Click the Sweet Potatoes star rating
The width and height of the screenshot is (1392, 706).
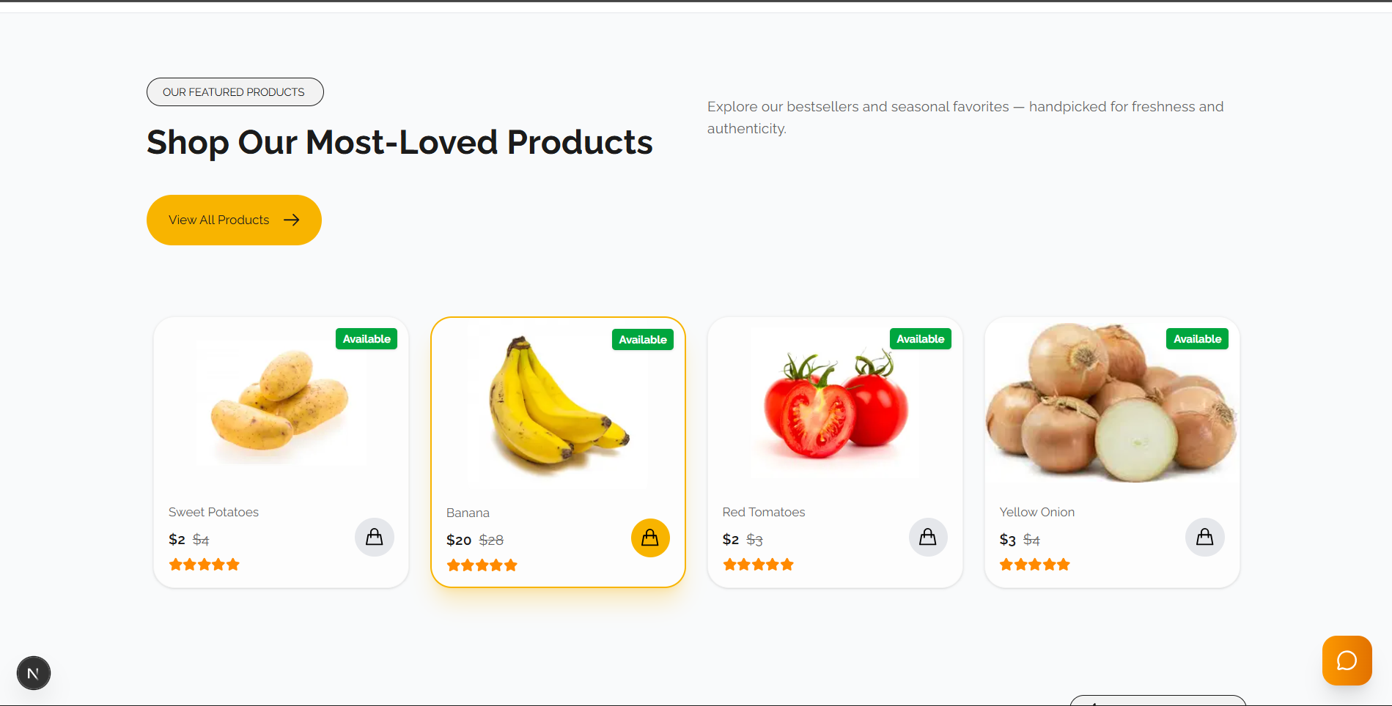point(205,565)
